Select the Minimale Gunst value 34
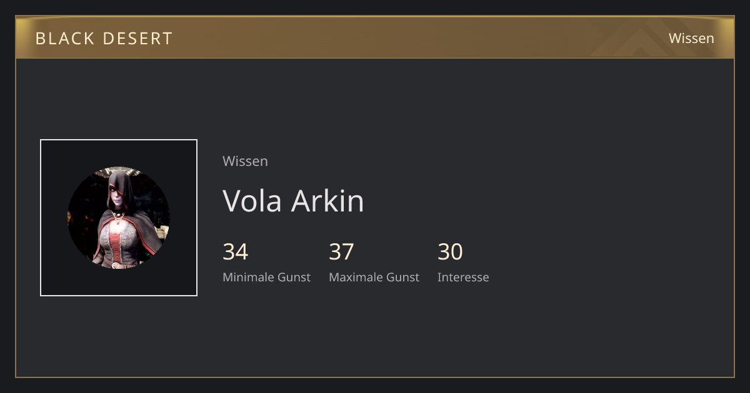Image resolution: width=750 pixels, height=393 pixels. pyautogui.click(x=236, y=252)
